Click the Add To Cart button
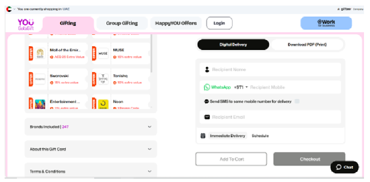 click(x=231, y=159)
